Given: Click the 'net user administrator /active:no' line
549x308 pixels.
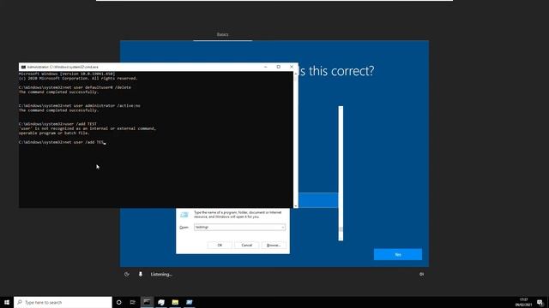Looking at the screenshot, I should point(80,105).
